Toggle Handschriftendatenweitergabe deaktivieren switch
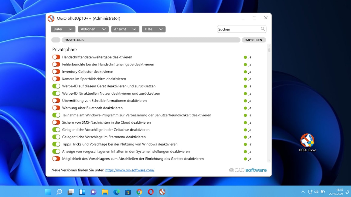Viewport: 351px width, 197px height. 56,57
